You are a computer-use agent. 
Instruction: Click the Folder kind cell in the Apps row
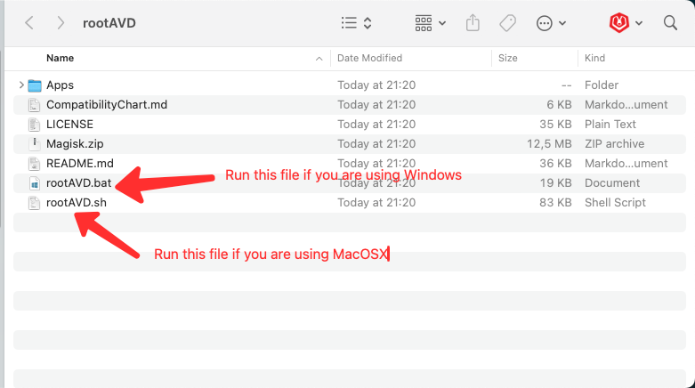(602, 85)
